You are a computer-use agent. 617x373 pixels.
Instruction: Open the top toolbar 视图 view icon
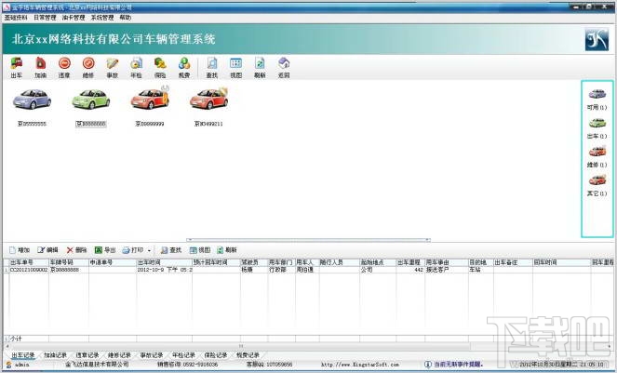(236, 68)
